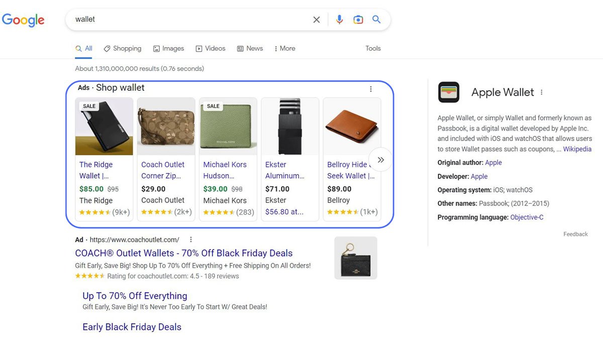Click the Apple Wallet app icon
This screenshot has width=603, height=339.
tap(449, 92)
